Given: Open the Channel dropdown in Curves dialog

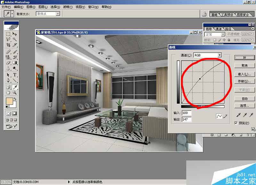Looking at the screenshot, I should coord(220,55).
